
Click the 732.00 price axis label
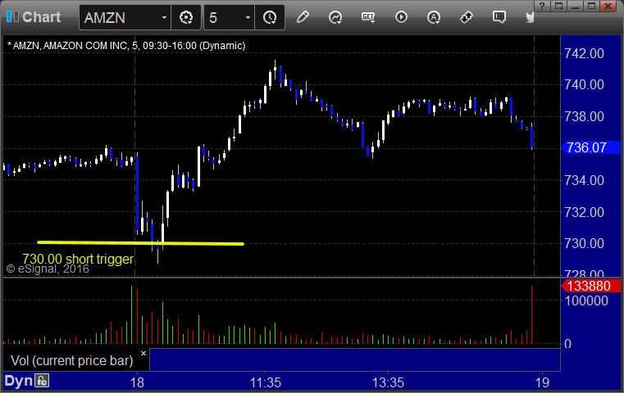tap(584, 212)
